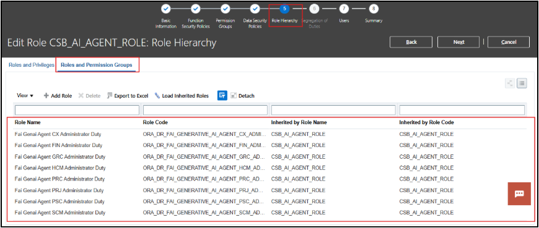This screenshot has height=228, width=539.
Task: Cancel the role editing
Action: (509, 42)
